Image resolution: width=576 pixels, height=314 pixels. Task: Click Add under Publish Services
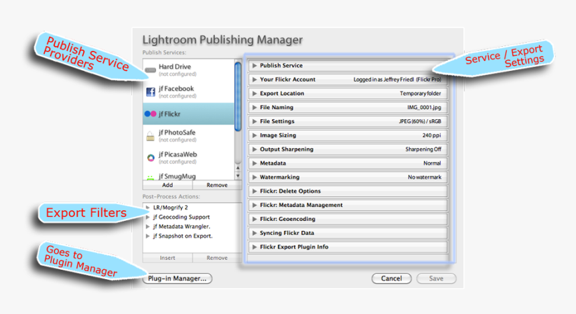[167, 185]
